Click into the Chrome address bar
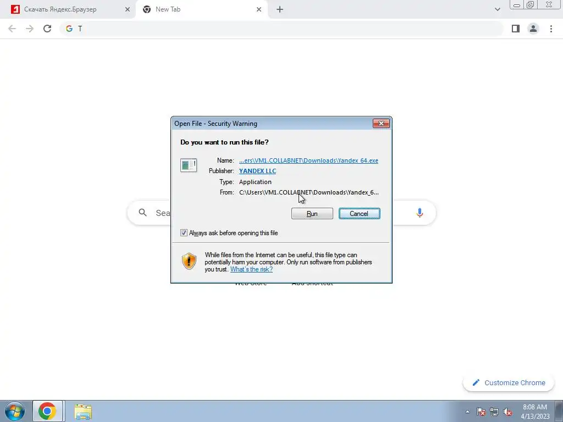This screenshot has width=563, height=422. 281,29
